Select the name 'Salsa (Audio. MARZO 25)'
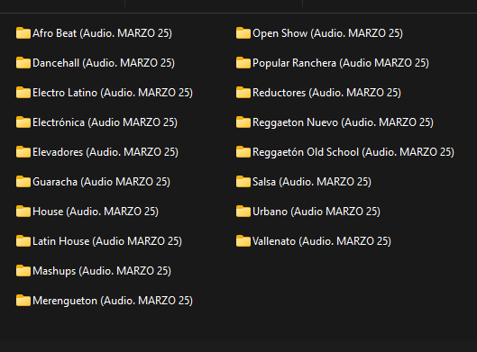477x352 pixels. pyautogui.click(x=312, y=182)
